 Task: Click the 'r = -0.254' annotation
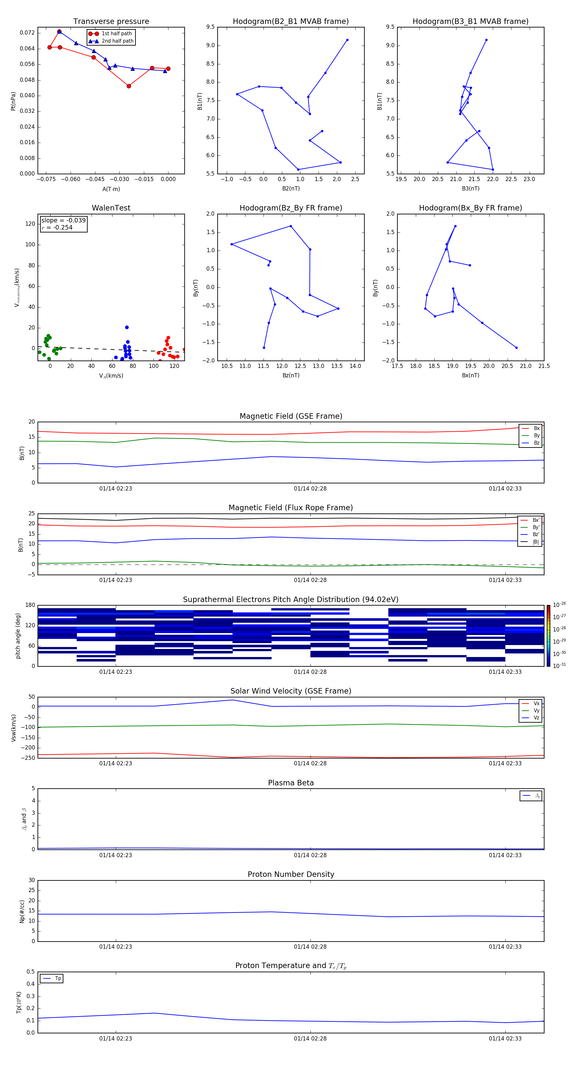coord(57,227)
